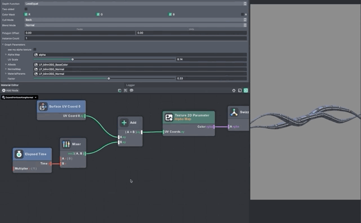Expand the Albedo parameter
The height and width of the screenshot is (223, 361).
[x=6, y=64]
